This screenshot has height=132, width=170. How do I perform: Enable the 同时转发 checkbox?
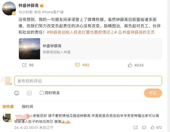pyautogui.click(x=42, y=93)
